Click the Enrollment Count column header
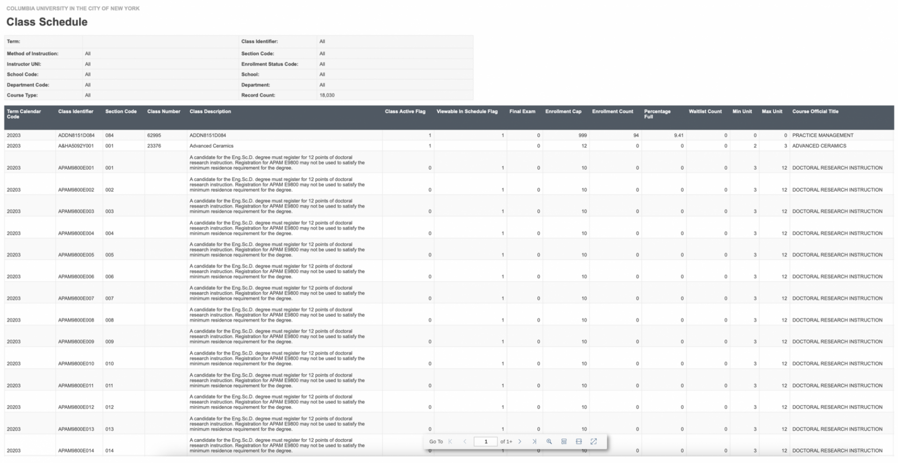Screen dimensions: 898x463 [x=612, y=112]
